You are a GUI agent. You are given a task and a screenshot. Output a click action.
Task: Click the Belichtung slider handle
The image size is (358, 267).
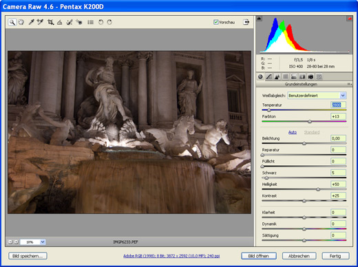(304, 144)
